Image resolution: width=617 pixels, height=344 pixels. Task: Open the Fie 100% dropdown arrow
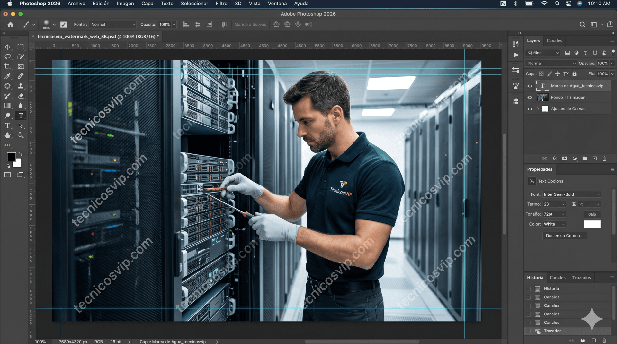coord(612,74)
